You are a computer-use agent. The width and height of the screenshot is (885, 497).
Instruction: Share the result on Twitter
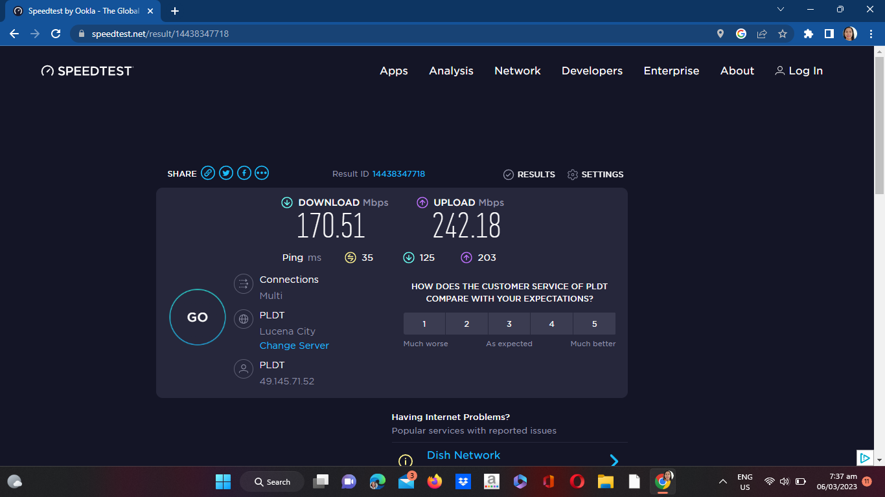[226, 173]
